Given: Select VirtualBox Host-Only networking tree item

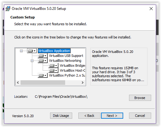Looking at the screenshot, I should pyautogui.click(x=73, y=70).
